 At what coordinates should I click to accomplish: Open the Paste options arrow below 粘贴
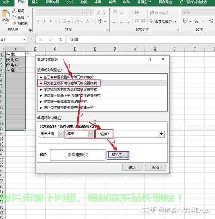tap(6, 24)
